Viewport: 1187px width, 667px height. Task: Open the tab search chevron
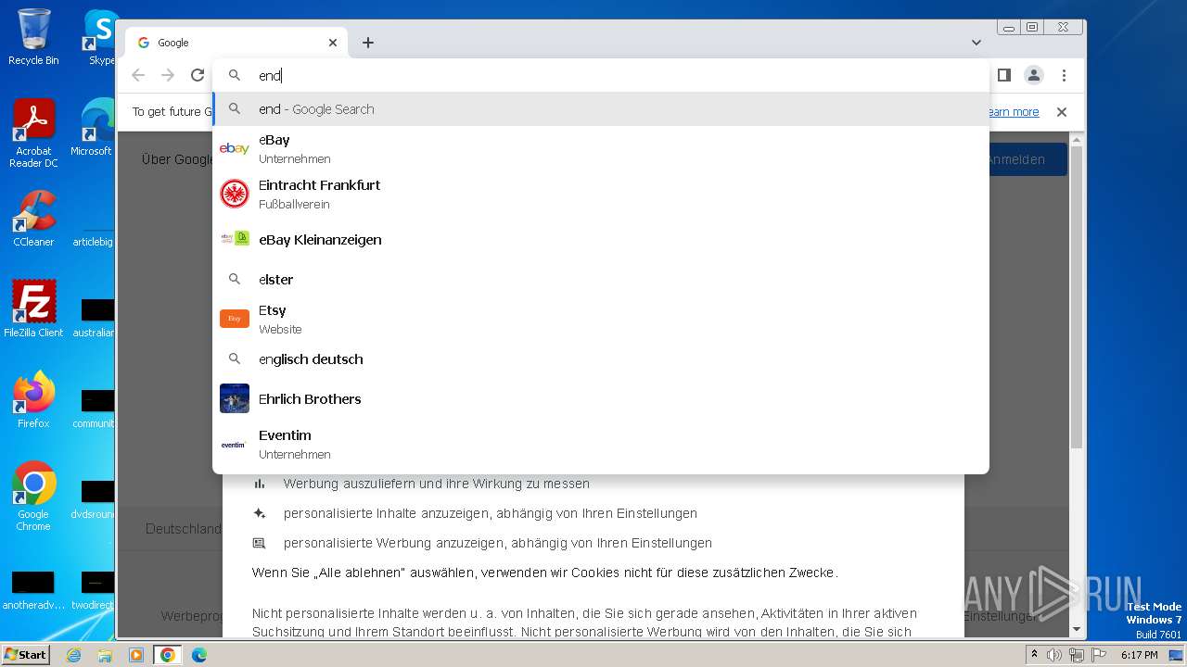[x=976, y=43]
